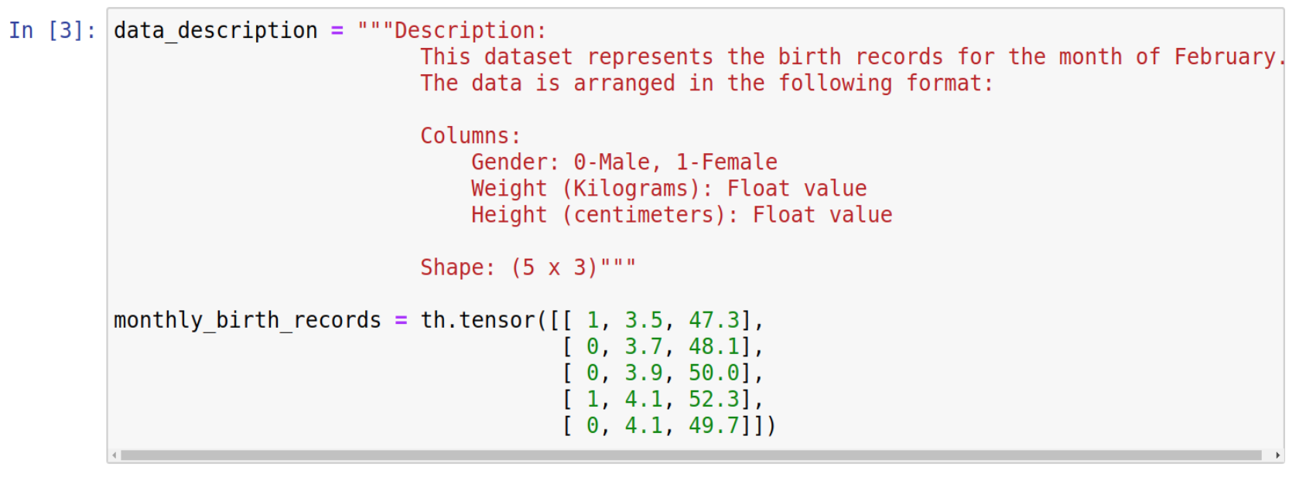The image size is (1306, 477).
Task: Click on Shape: (5 x 3) text
Action: pyautogui.click(x=509, y=267)
